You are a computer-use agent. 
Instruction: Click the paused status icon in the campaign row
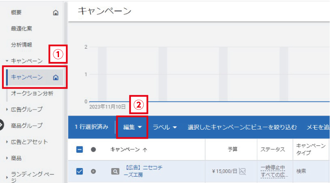pos(93,171)
